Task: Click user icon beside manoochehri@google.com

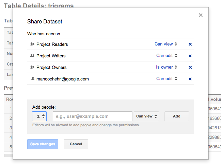Action: click(33, 79)
